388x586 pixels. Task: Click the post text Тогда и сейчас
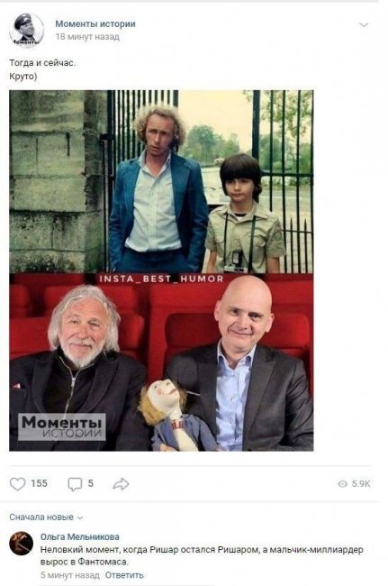42,63
